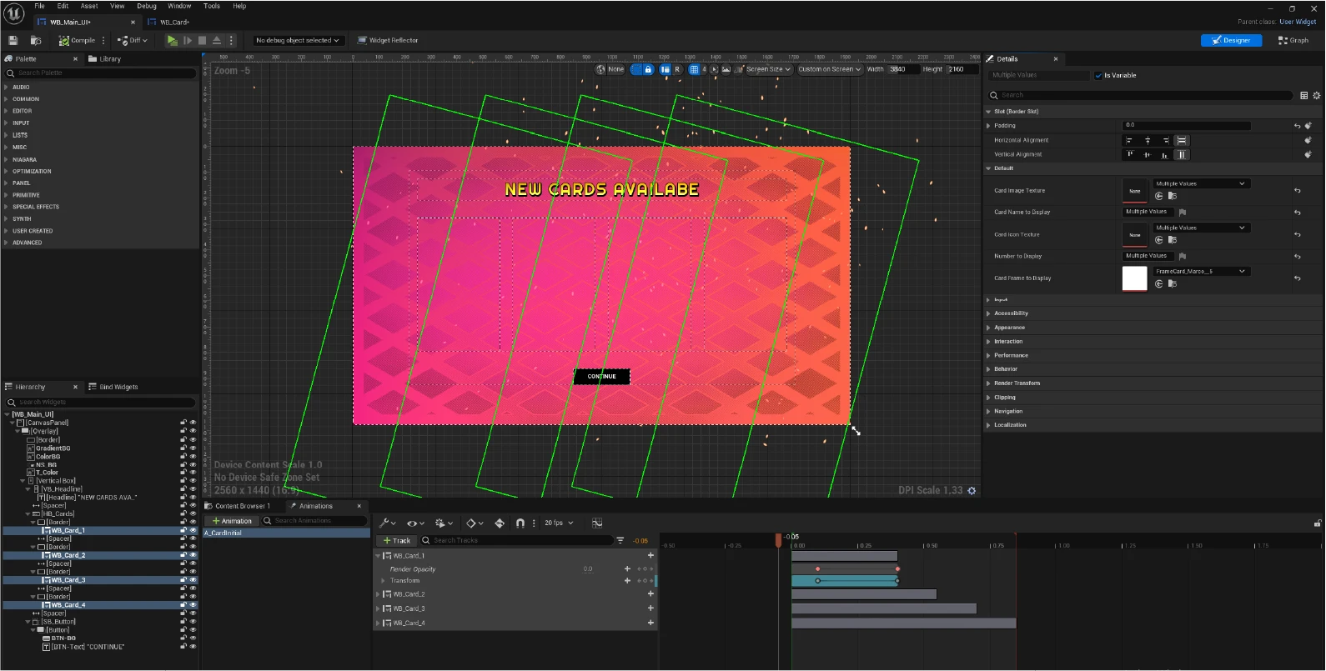Click the timeline snapping magnet icon
This screenshot has width=1326, height=671.
click(x=520, y=523)
